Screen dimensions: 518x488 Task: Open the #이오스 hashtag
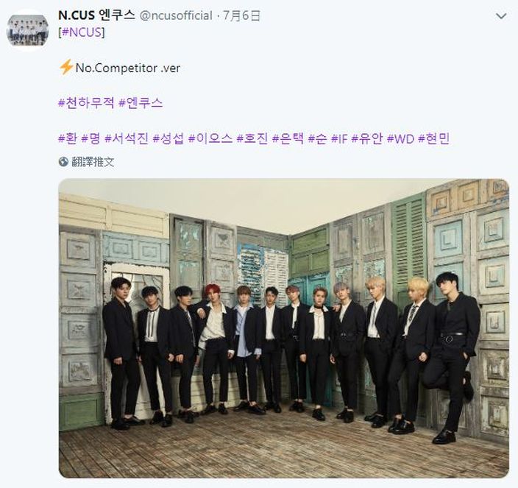point(210,138)
